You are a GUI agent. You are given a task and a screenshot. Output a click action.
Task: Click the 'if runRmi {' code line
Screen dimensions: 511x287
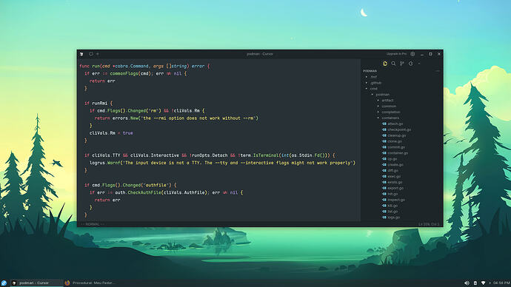pyautogui.click(x=98, y=103)
